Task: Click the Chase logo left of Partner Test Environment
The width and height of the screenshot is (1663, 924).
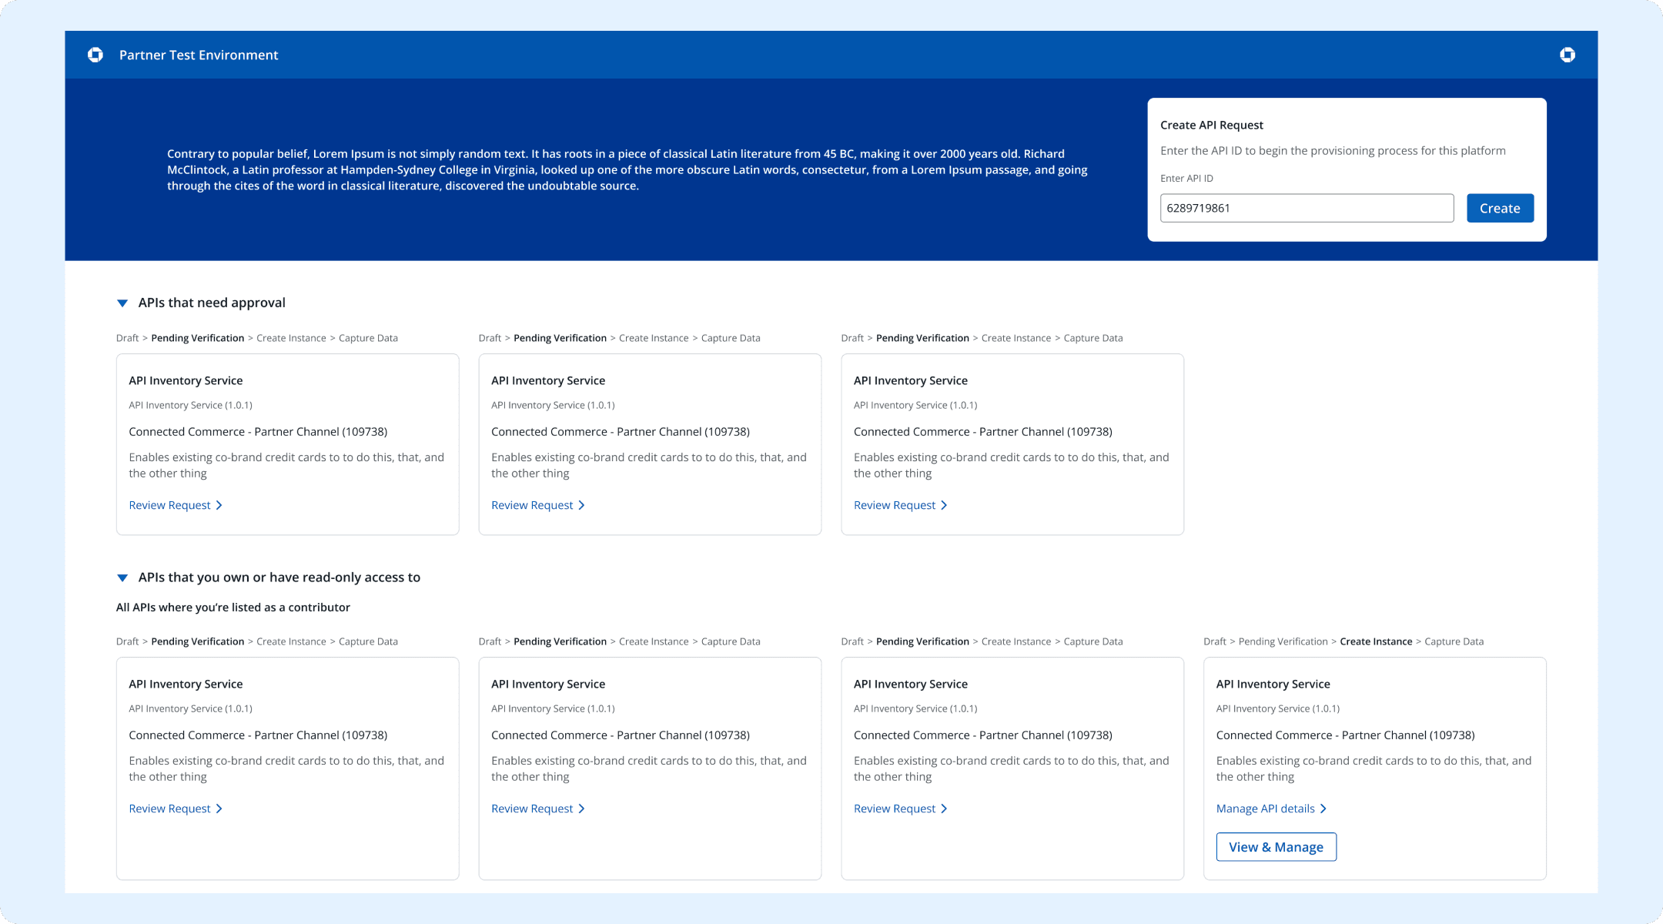Action: tap(95, 55)
